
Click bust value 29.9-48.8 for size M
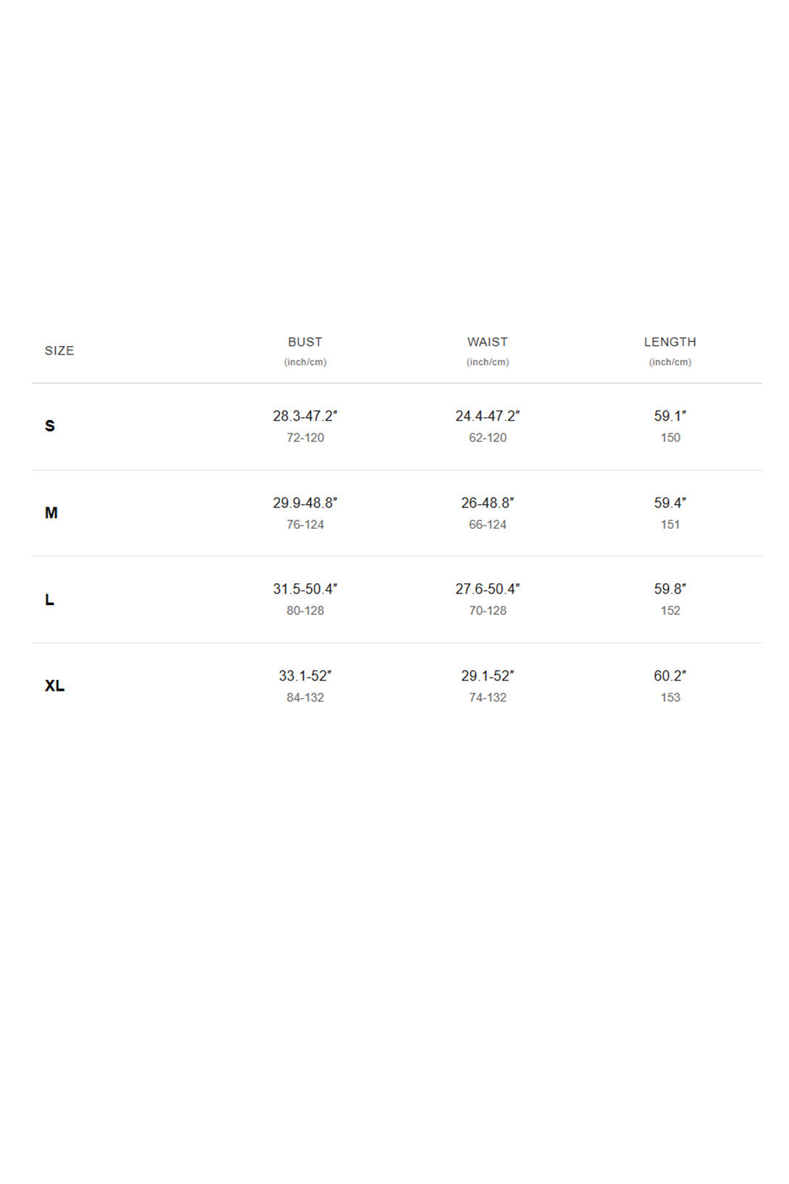[305, 503]
